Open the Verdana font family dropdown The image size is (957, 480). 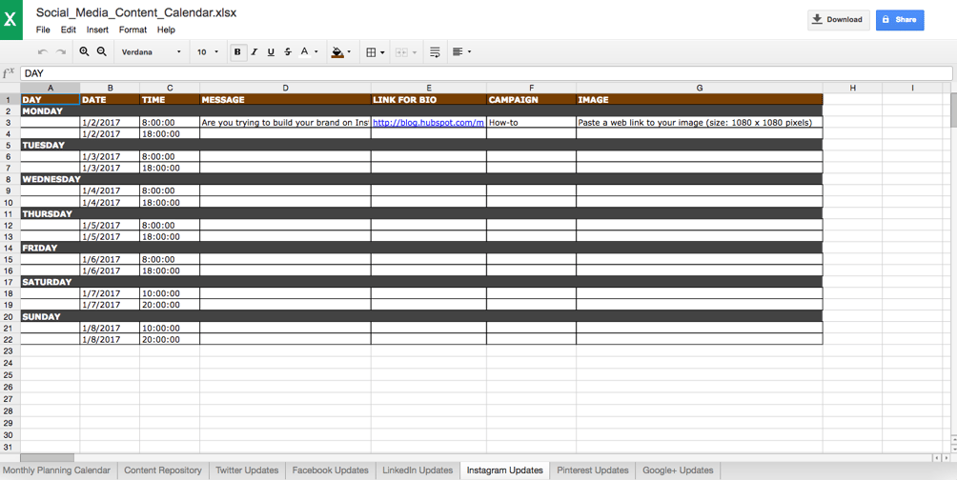pos(152,52)
